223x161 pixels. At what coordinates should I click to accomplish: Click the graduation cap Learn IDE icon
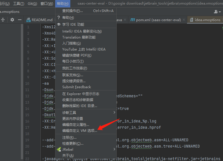[59, 24]
